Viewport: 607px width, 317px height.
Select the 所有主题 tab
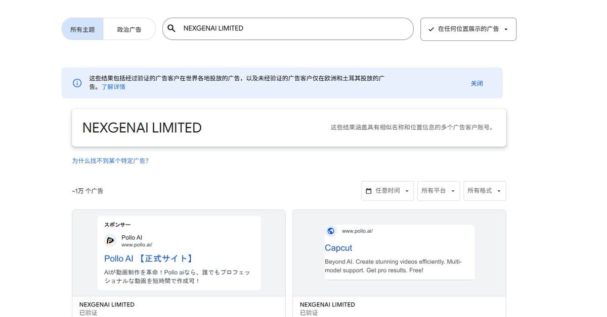82,29
